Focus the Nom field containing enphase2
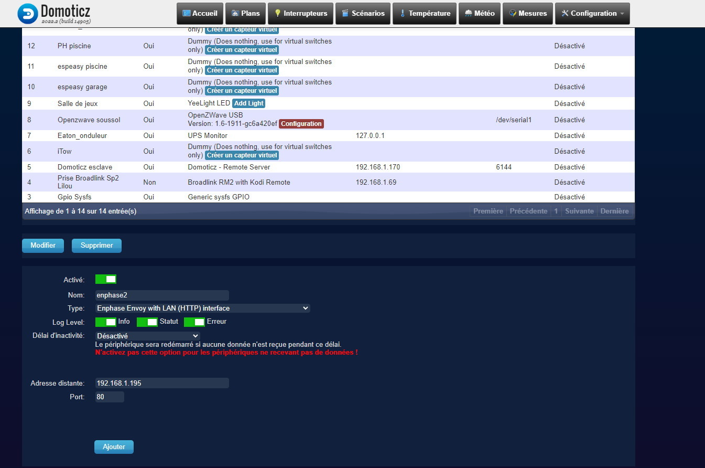705x468 pixels. (x=162, y=295)
